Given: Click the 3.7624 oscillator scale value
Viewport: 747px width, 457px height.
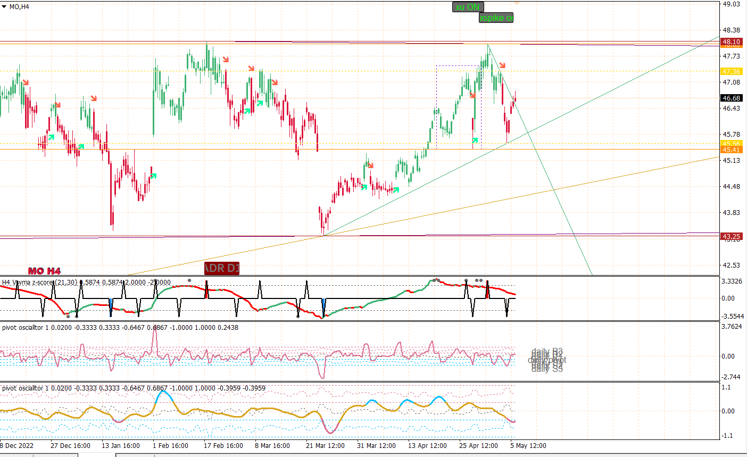Looking at the screenshot, I should tap(732, 326).
